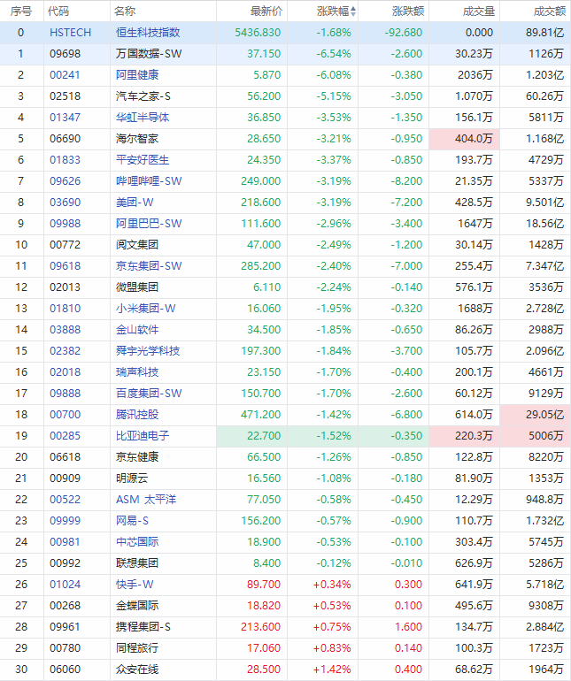The width and height of the screenshot is (571, 681).
Task: Open 金蝶国际 stock
Action: pyautogui.click(x=137, y=606)
